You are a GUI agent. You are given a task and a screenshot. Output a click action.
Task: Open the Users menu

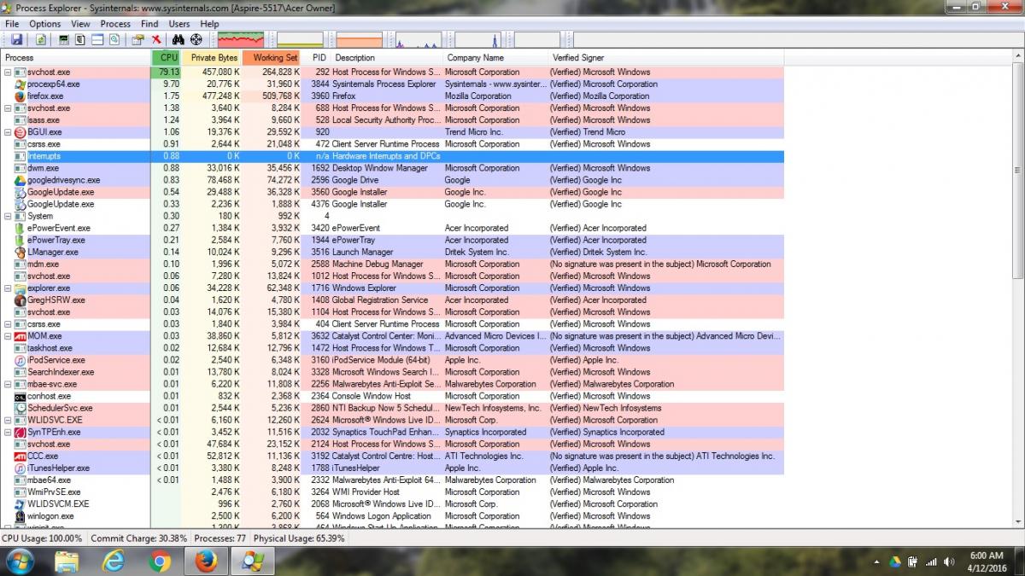179,24
